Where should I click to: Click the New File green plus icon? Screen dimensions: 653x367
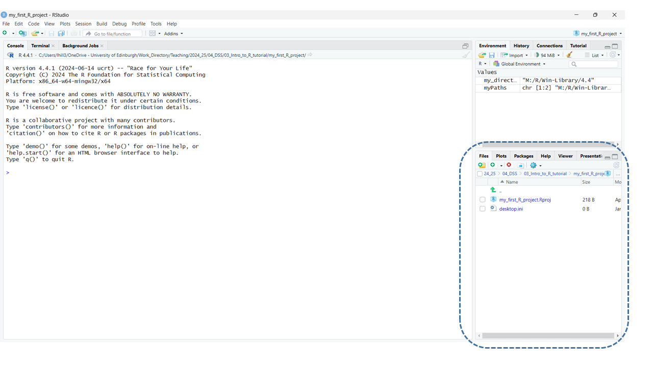5,33
